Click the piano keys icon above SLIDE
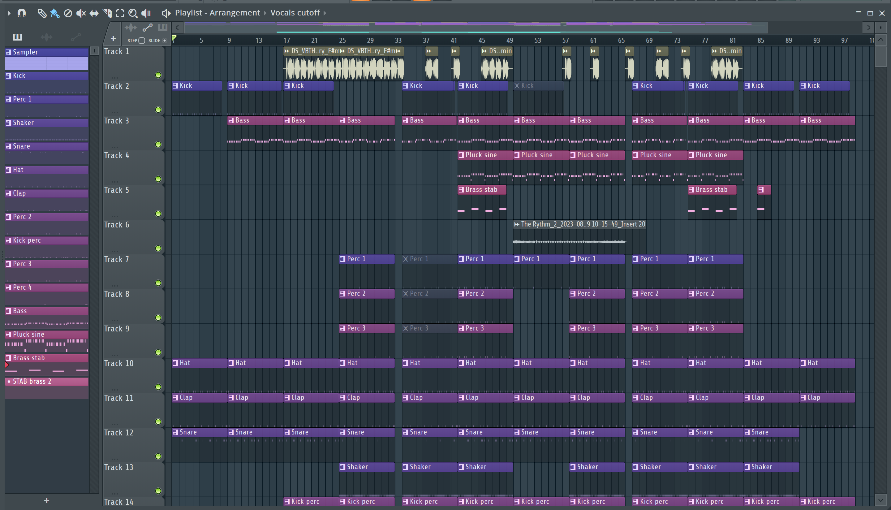The height and width of the screenshot is (510, 891). 163,27
